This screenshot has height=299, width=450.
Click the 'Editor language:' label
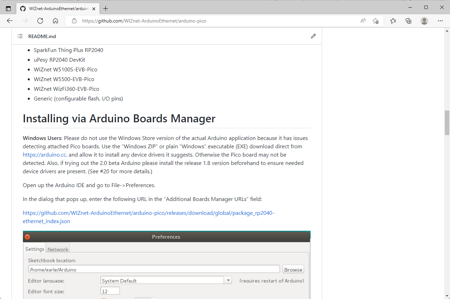click(x=46, y=281)
